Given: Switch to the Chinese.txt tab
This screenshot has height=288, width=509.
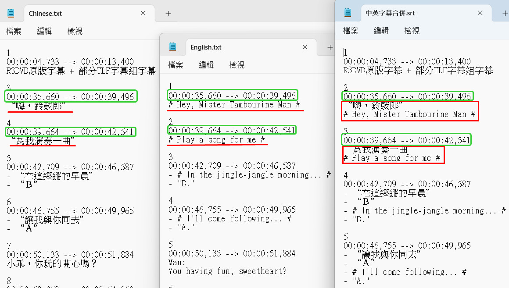Looking at the screenshot, I should [66, 14].
